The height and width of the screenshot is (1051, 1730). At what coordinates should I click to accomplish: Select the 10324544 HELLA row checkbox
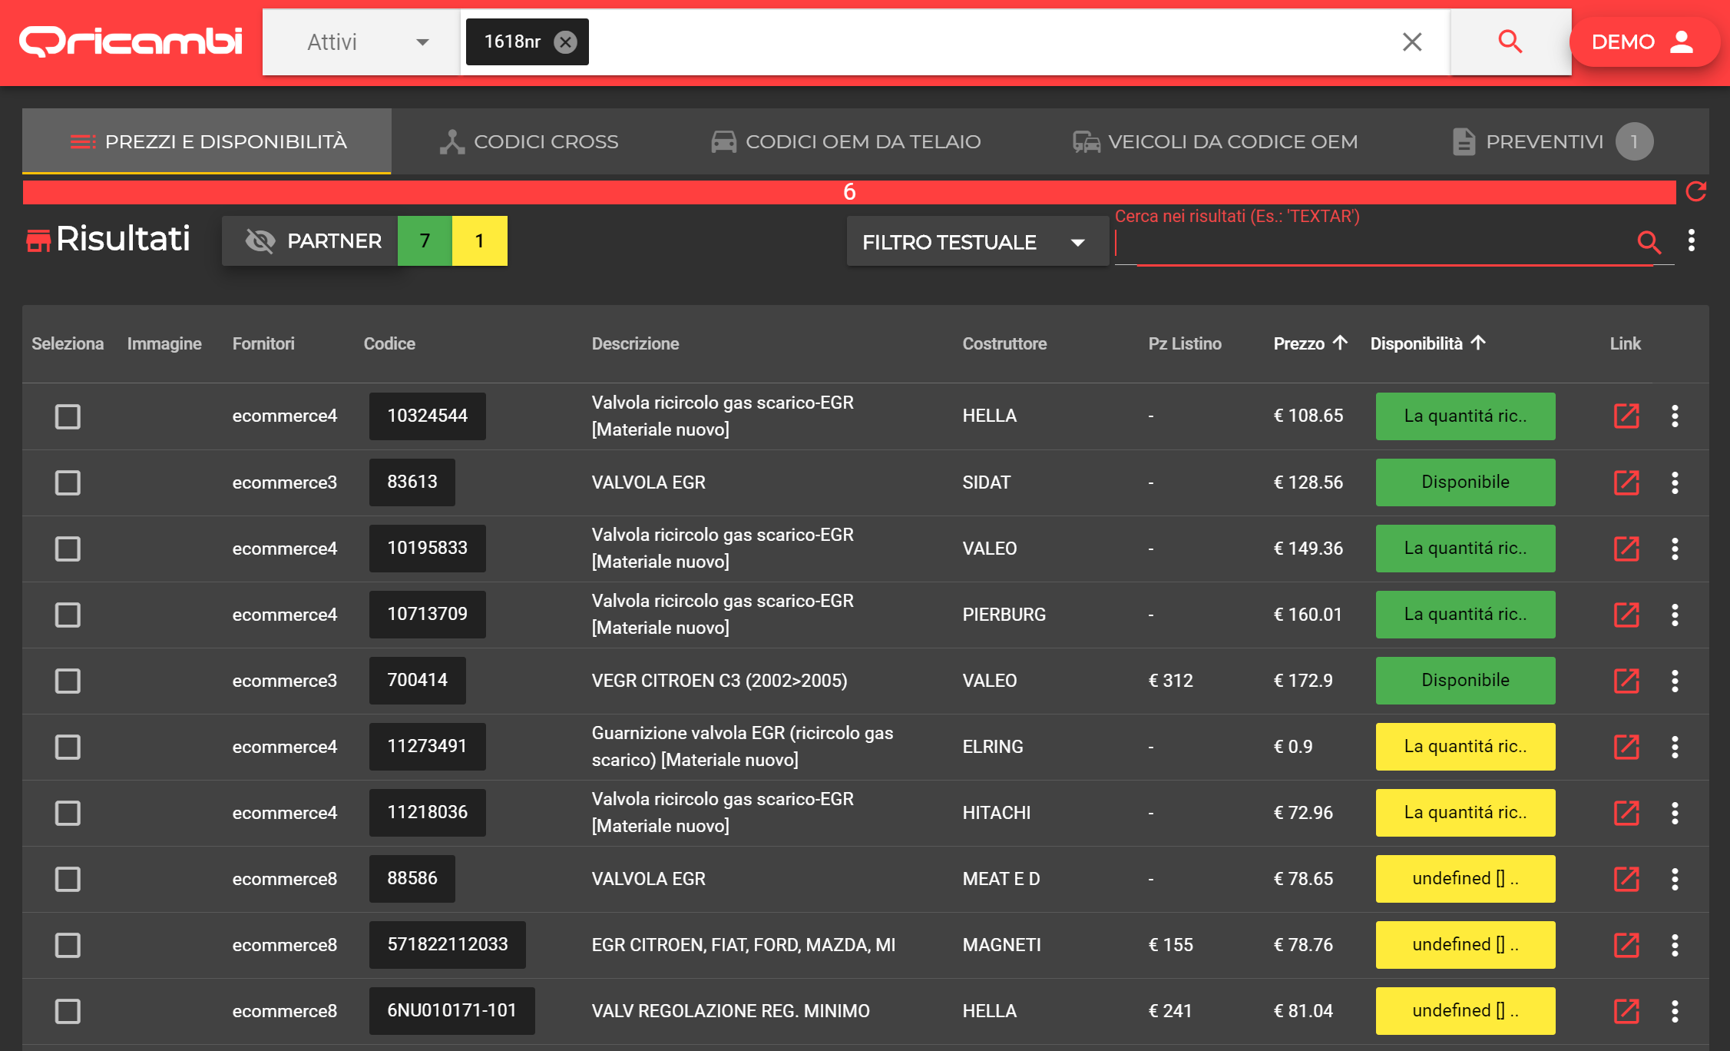click(68, 416)
